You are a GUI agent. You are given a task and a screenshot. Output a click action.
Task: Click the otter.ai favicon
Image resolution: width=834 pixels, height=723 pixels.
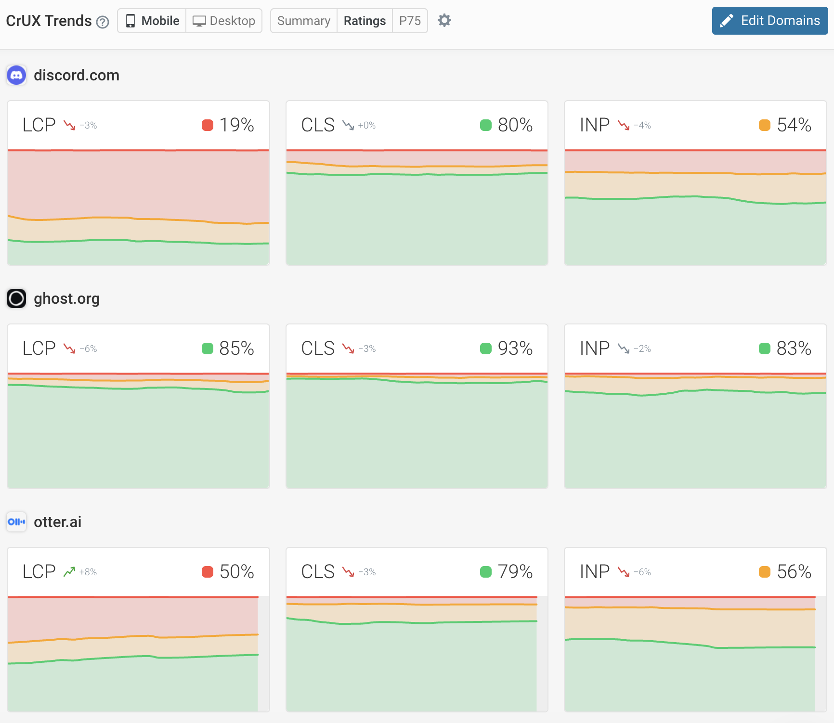pyautogui.click(x=16, y=522)
